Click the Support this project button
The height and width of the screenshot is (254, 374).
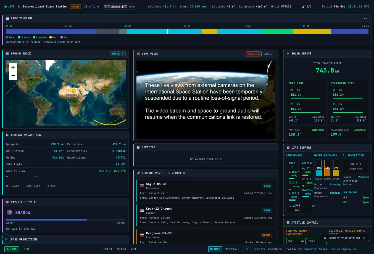(x=344, y=238)
